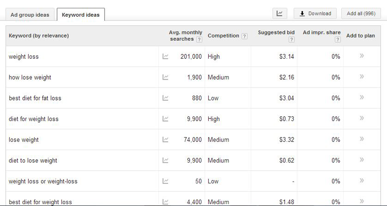Open help icon beside Competition header
Image resolution: width=387 pixels, height=206 pixels.
coord(244,36)
